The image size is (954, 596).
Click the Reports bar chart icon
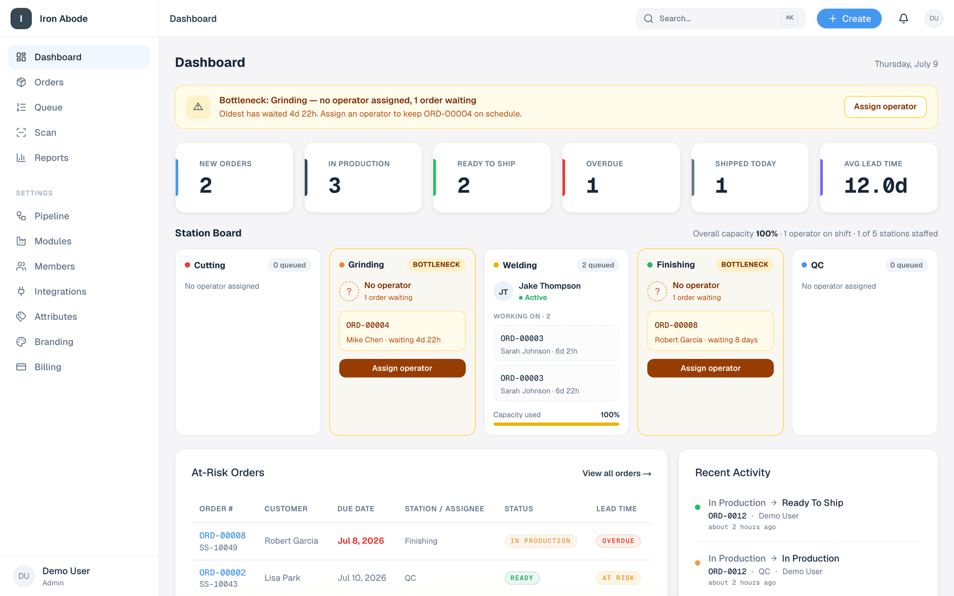21,157
